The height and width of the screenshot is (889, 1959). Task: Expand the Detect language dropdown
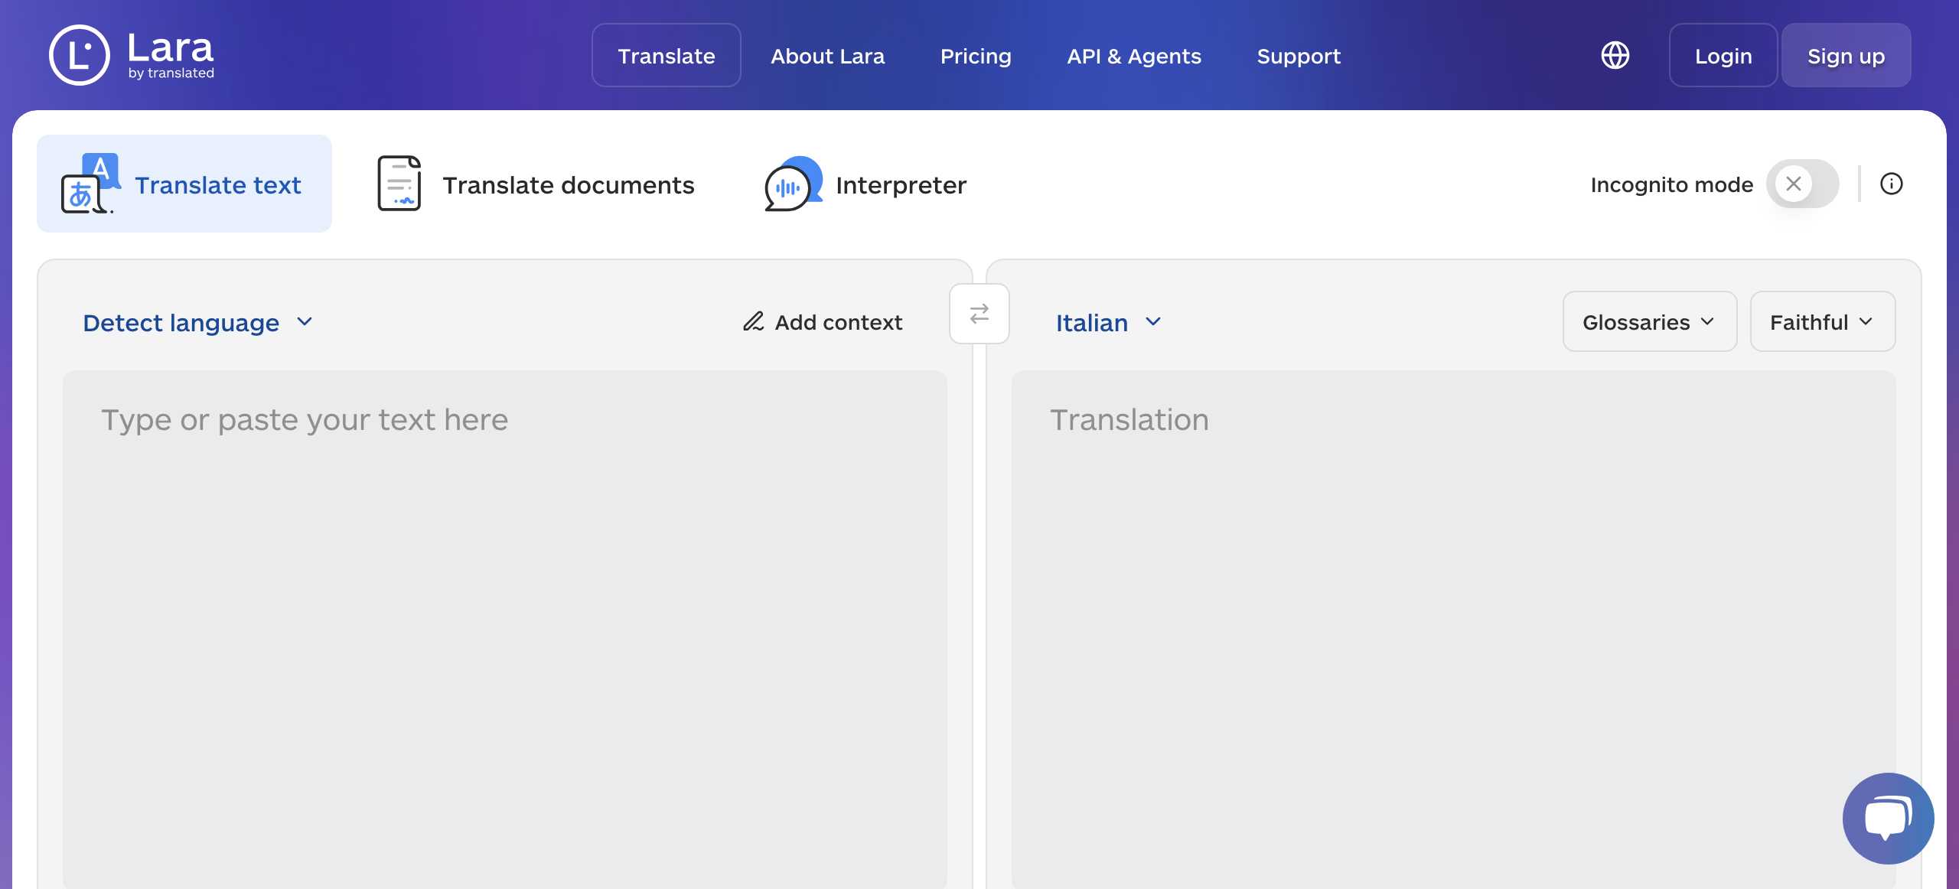[x=197, y=322]
